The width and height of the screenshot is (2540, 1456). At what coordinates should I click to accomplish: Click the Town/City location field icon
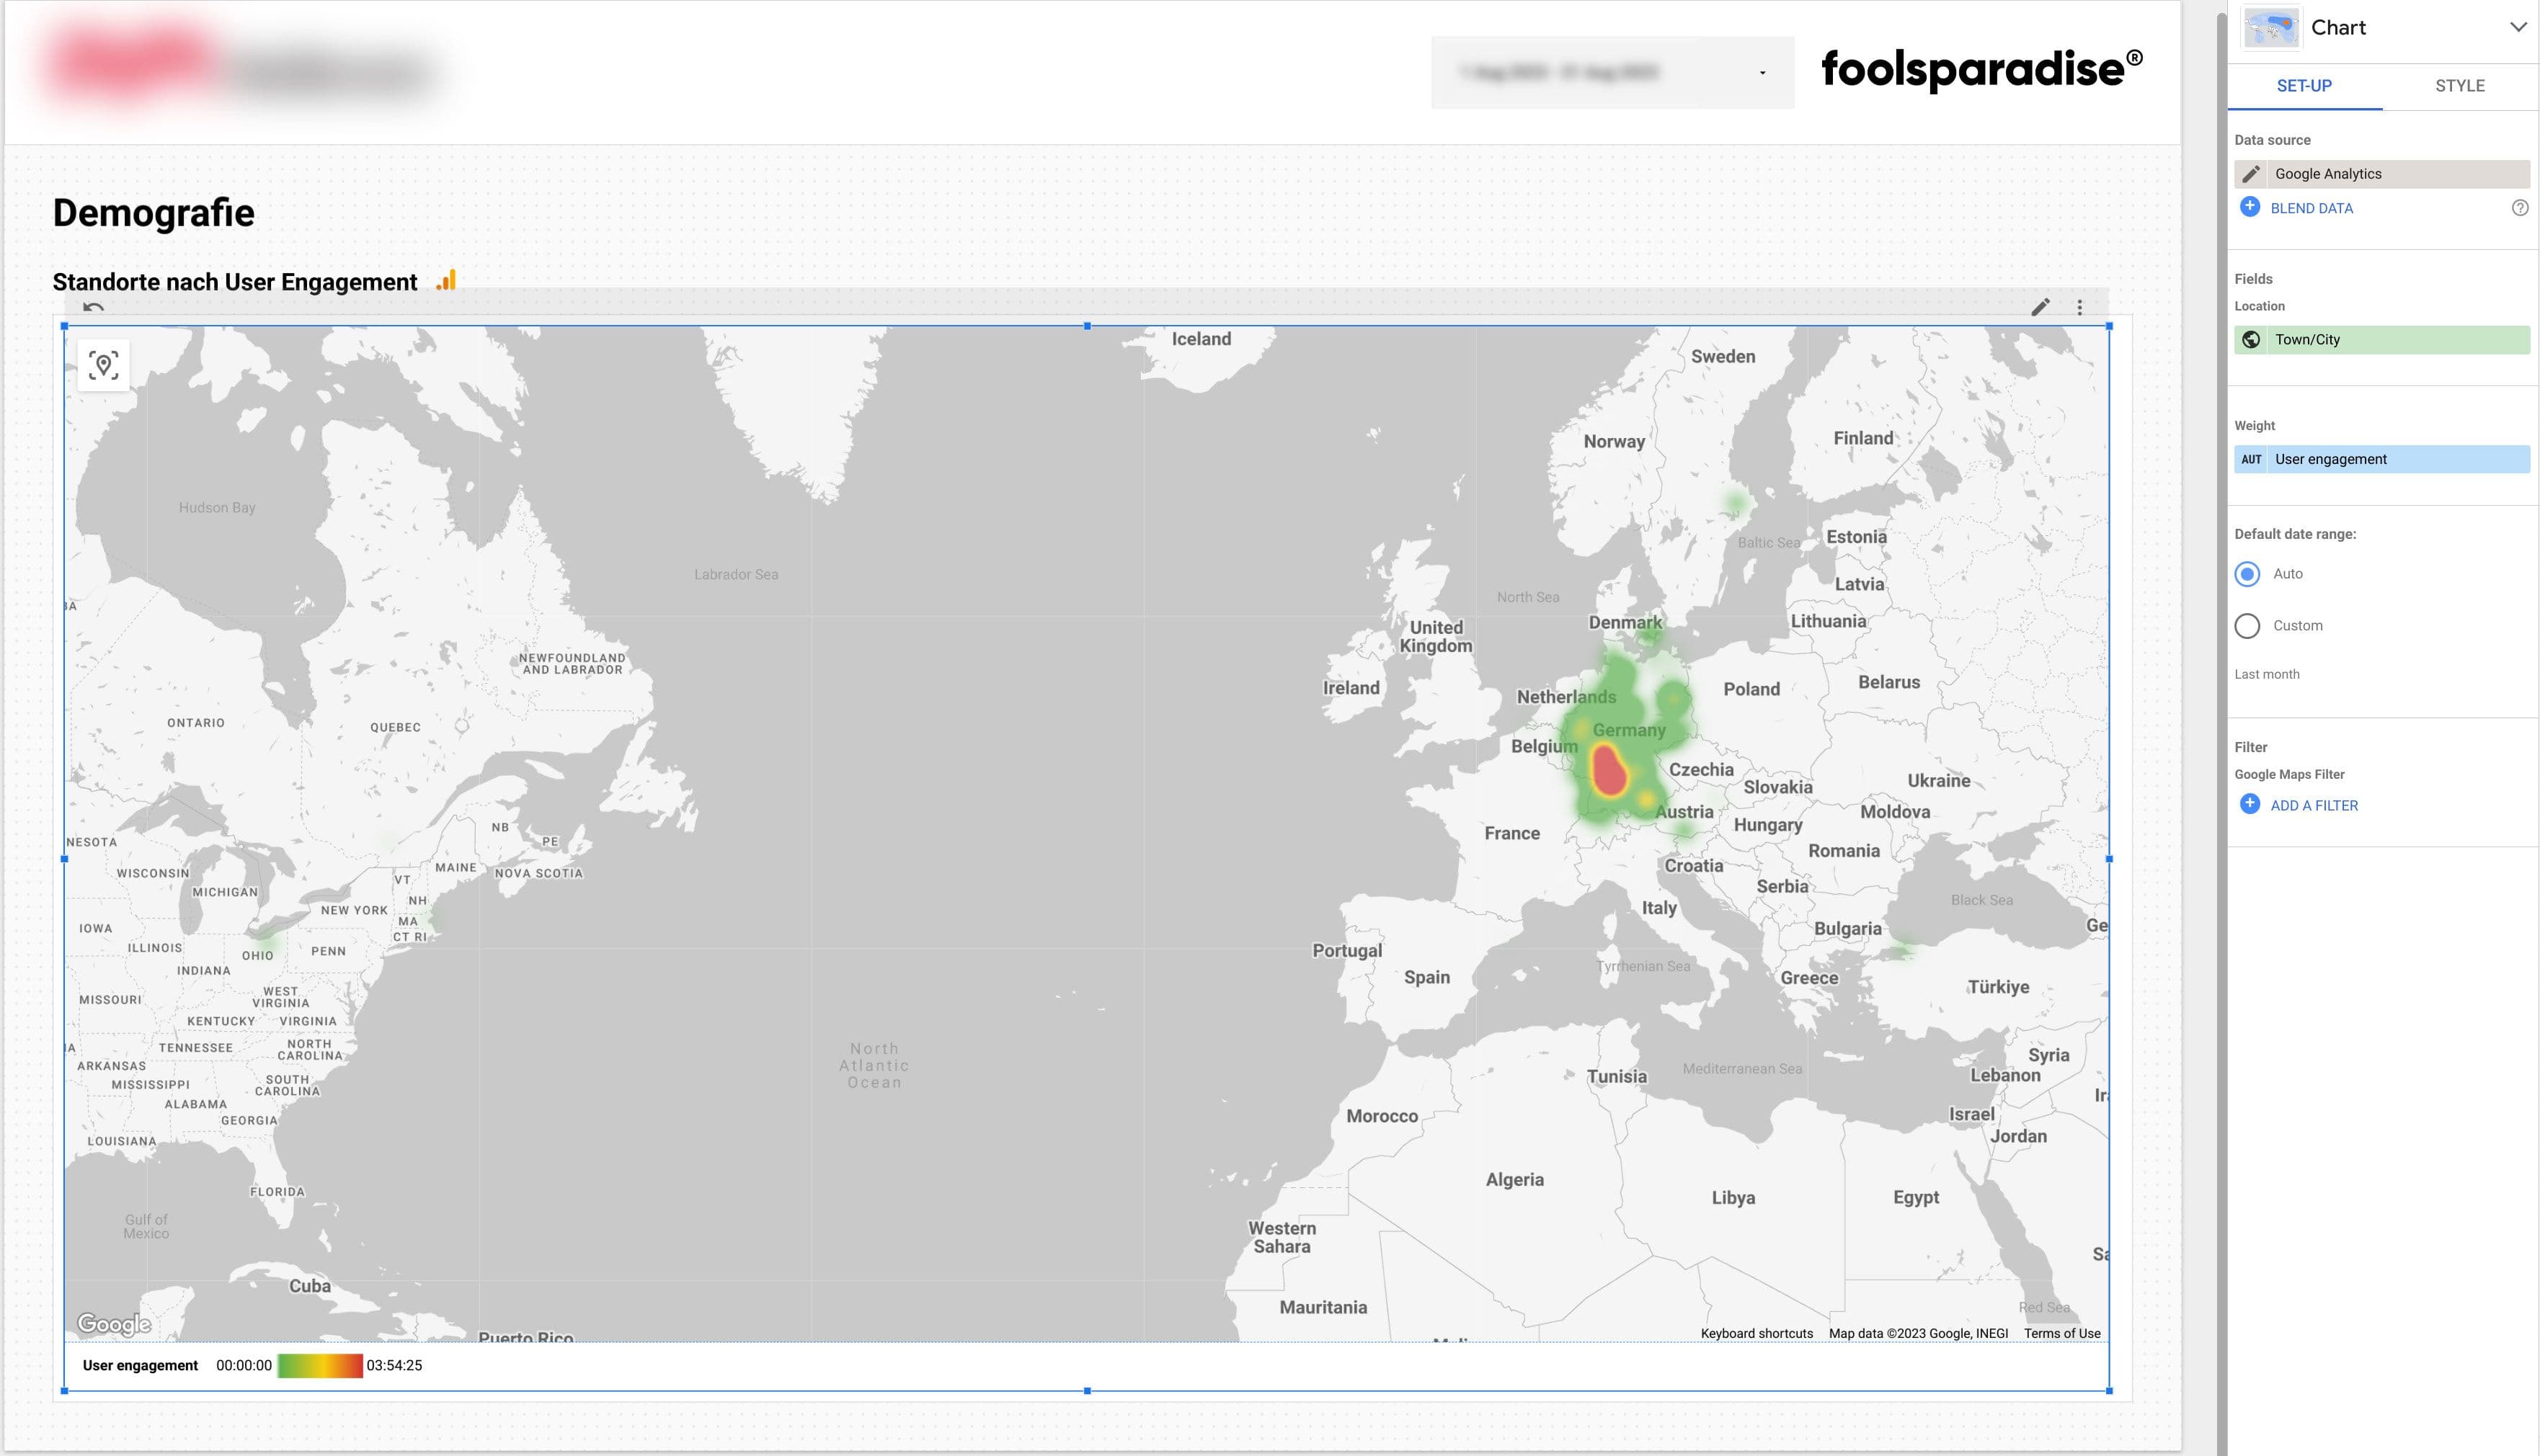tap(2252, 339)
